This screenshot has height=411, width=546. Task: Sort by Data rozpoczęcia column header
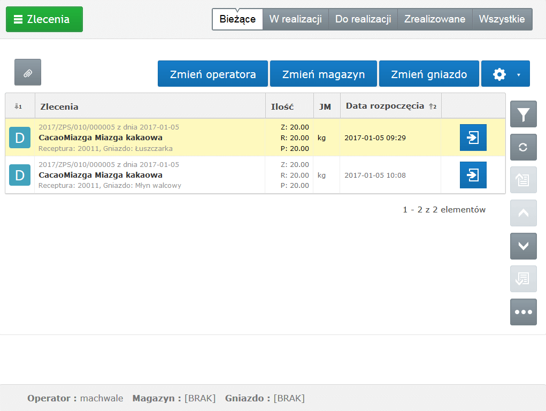click(391, 106)
